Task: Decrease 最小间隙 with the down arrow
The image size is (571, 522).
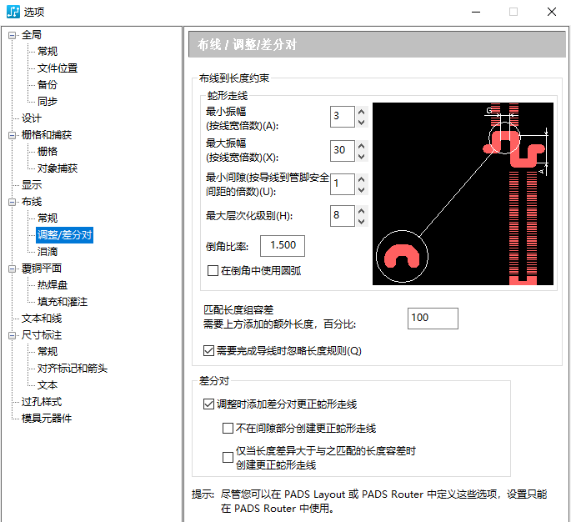Action: 361,189
